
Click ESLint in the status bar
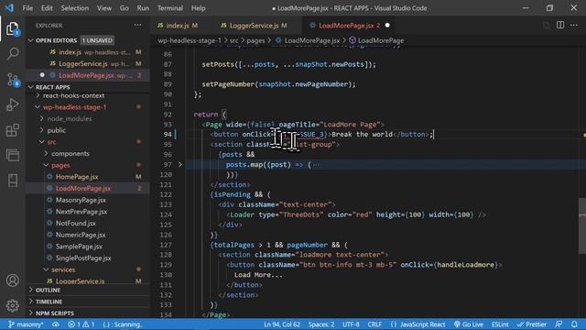[x=500, y=324]
